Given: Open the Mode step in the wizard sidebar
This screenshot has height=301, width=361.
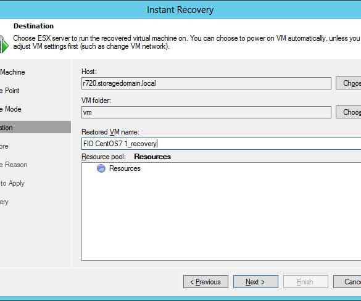Looking at the screenshot, I should coord(10,109).
